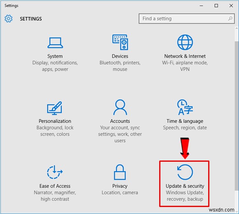239x214 pixels.
Task: Click 'Narrator, magnifier, high contrast' description
Action: point(55,196)
